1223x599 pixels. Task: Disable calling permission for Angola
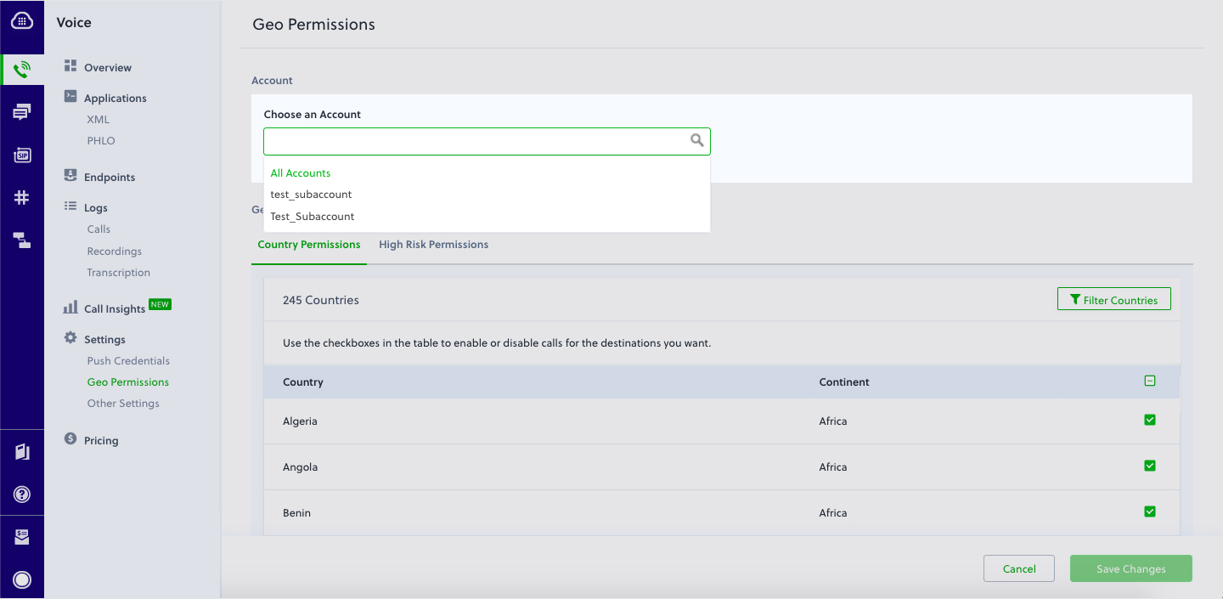coord(1150,466)
